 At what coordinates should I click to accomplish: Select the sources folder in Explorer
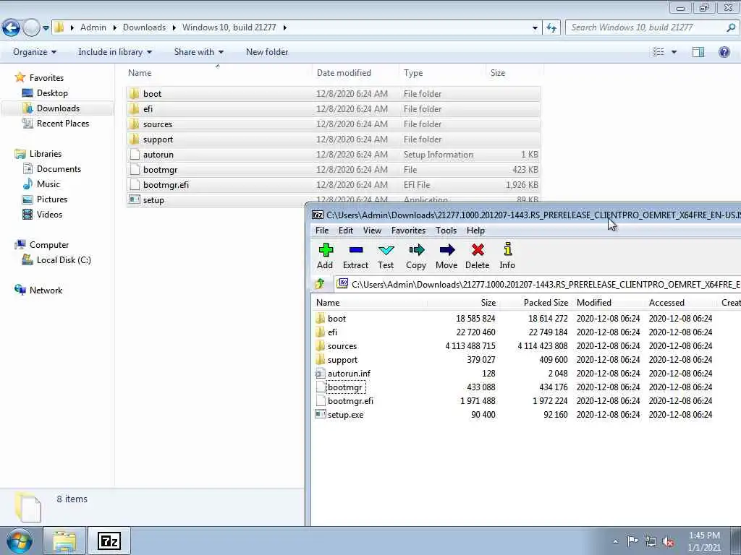[334, 124]
